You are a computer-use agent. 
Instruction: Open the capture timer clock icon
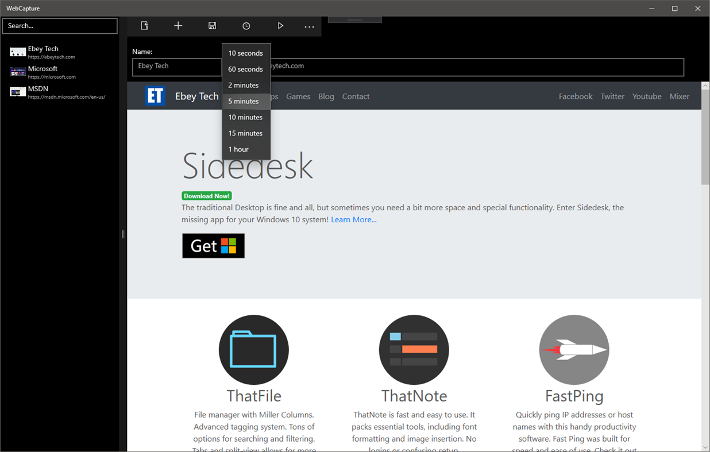(x=246, y=26)
